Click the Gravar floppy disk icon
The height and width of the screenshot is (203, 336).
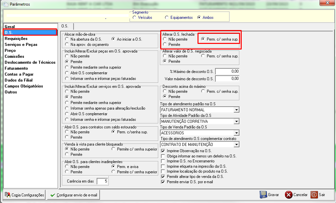263,195
